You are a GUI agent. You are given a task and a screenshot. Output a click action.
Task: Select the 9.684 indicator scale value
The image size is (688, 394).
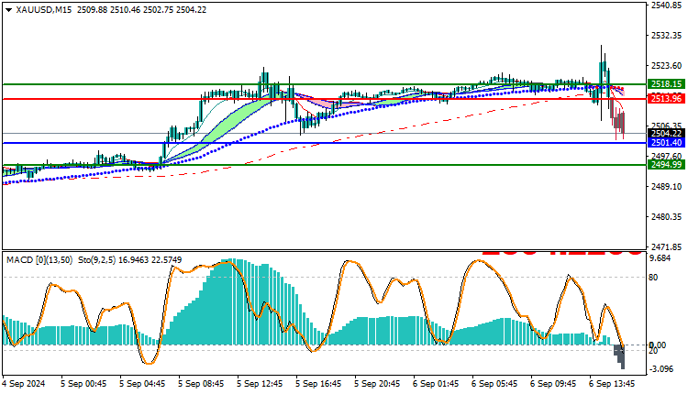click(660, 258)
